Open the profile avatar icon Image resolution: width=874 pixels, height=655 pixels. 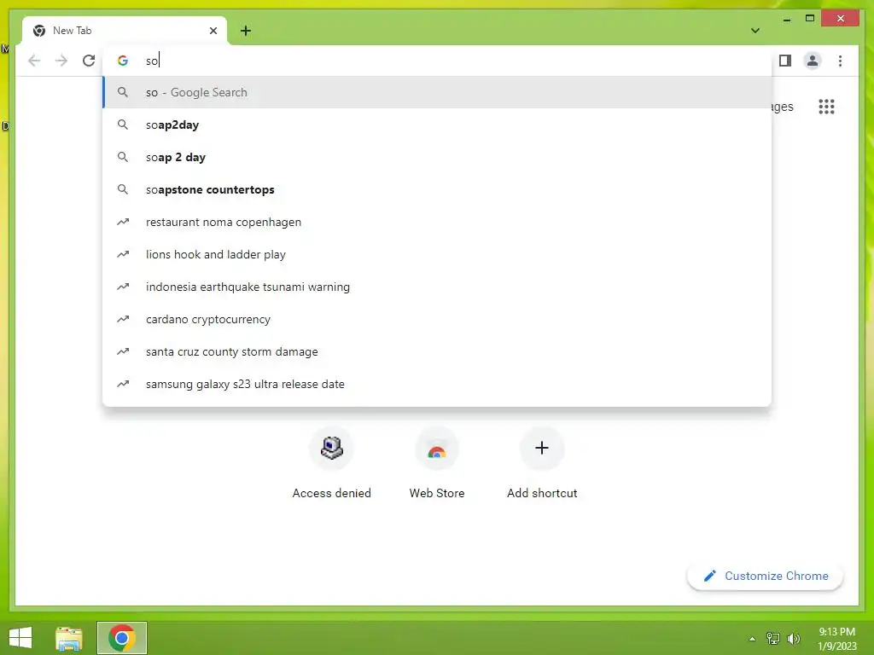(x=813, y=61)
